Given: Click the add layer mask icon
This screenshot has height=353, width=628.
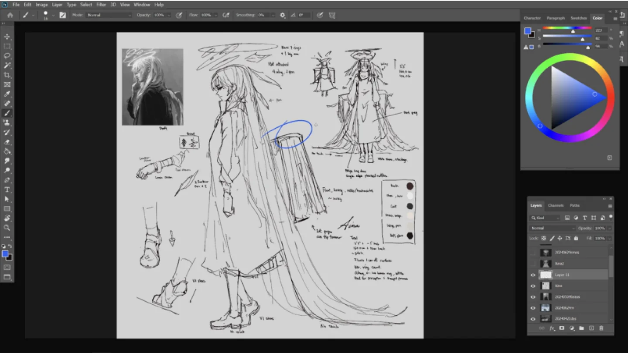Looking at the screenshot, I should pos(562,328).
